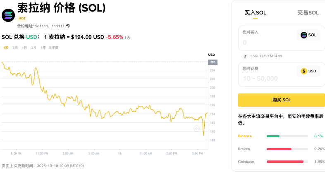Viewport: 325px width, 177px height.
Task: Click the Solana logo icon beside the title
Action: click(x=8, y=15)
